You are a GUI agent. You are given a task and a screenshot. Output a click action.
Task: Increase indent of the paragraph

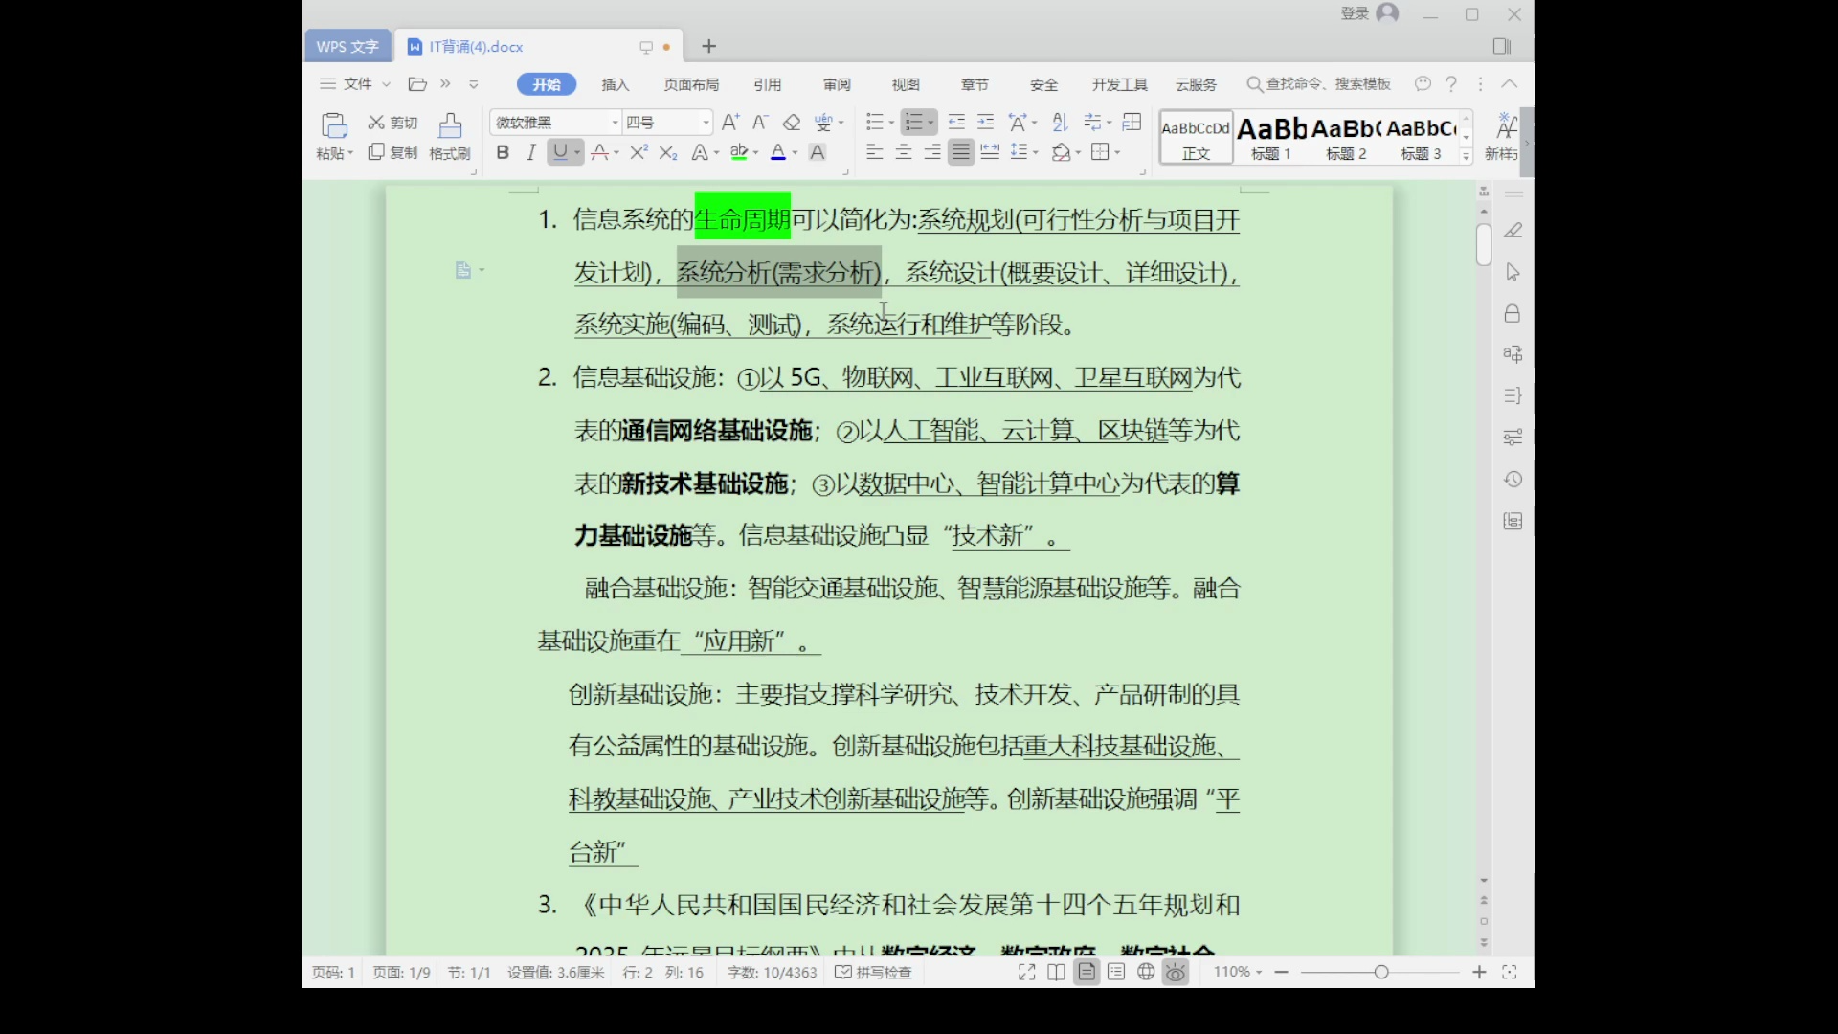(x=986, y=123)
